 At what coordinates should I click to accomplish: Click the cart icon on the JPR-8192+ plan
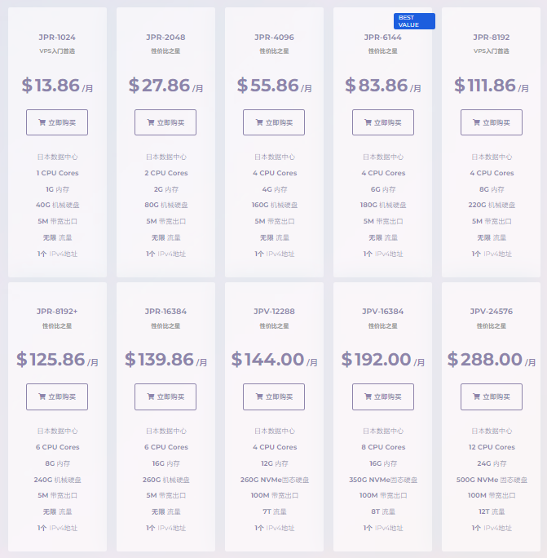point(42,396)
